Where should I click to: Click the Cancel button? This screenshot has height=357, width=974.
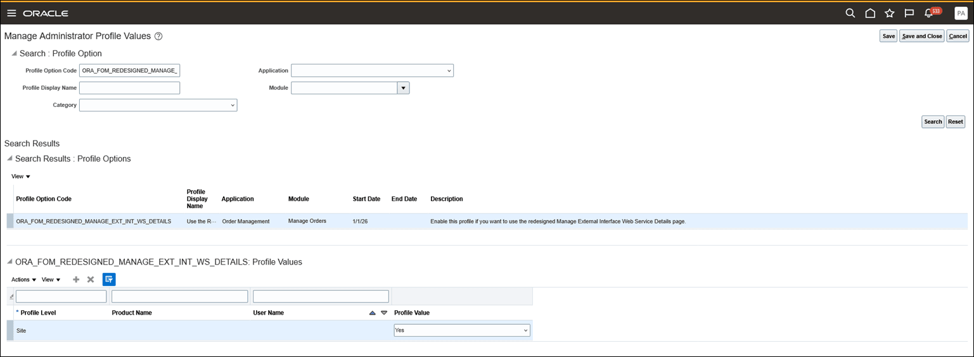(x=958, y=36)
